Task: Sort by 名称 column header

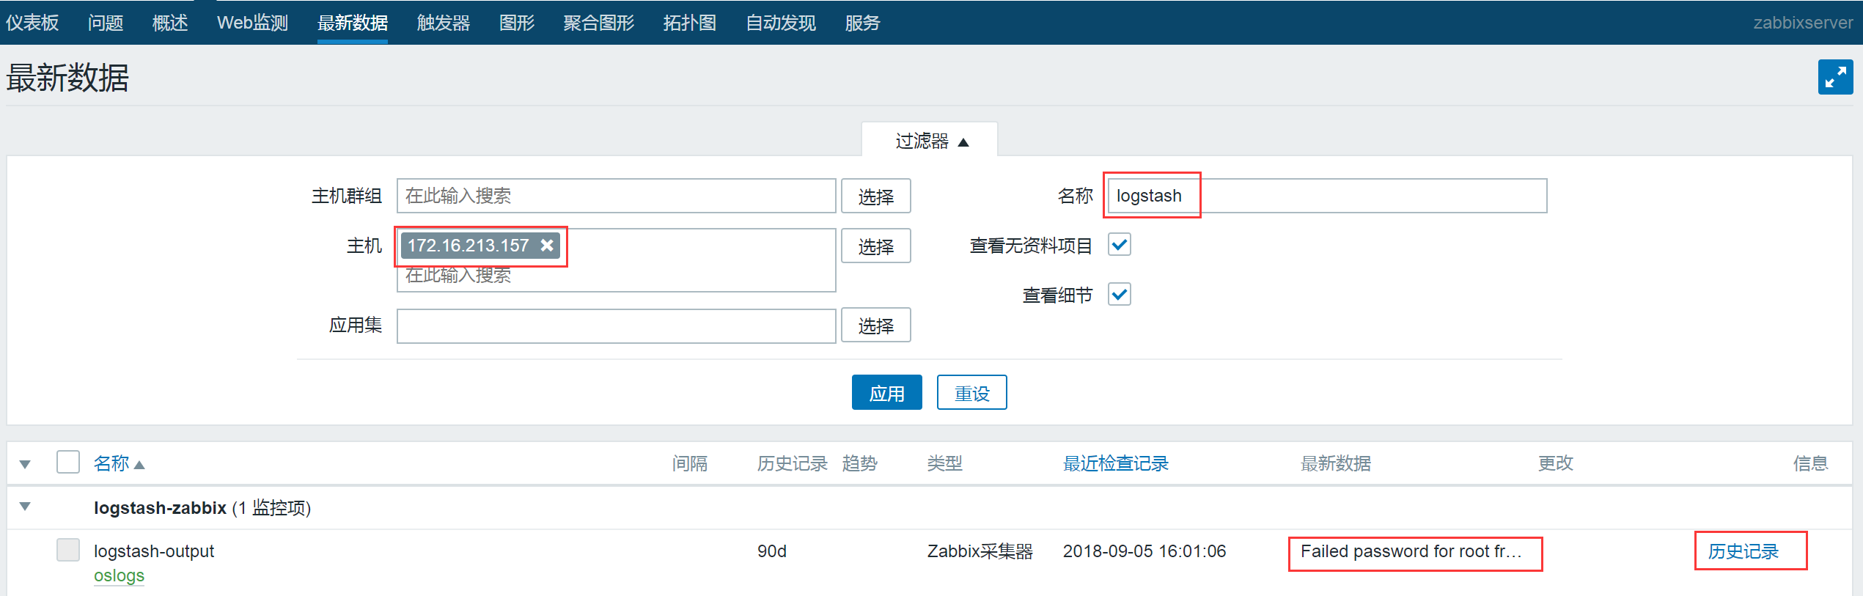Action: point(111,463)
